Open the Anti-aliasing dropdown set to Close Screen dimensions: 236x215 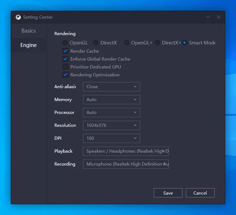[112, 87]
